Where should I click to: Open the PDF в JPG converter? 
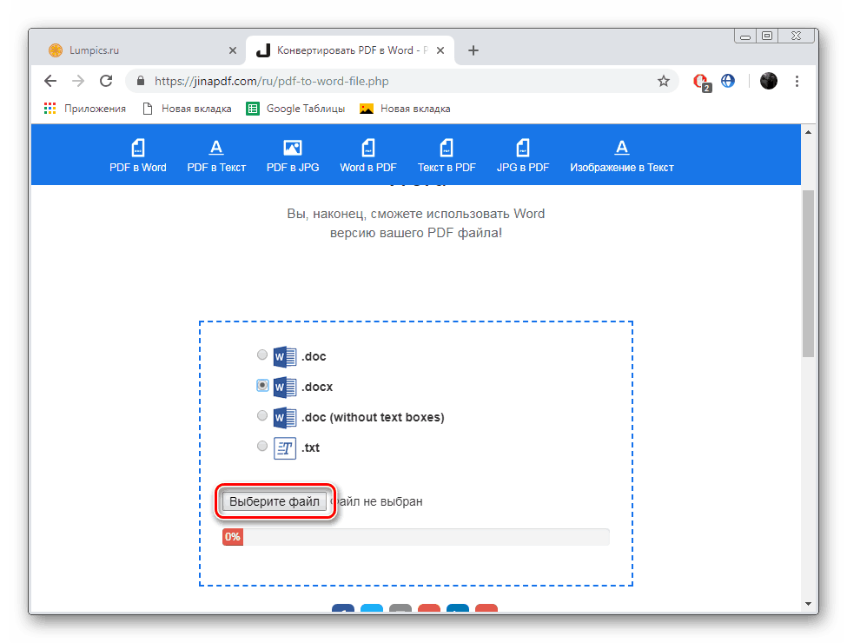pos(292,156)
